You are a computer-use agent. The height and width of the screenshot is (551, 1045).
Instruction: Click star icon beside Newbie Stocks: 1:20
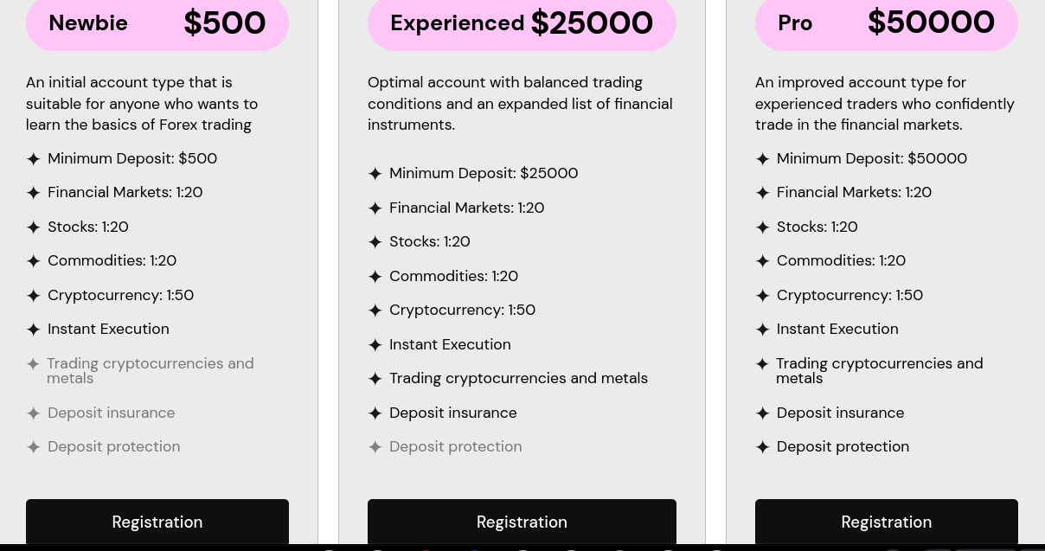34,227
